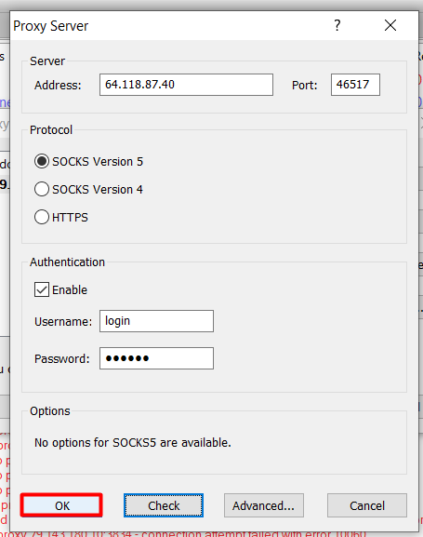Click the 'No options for SOCKS5' message
The width and height of the screenshot is (423, 537).
pyautogui.click(x=133, y=442)
